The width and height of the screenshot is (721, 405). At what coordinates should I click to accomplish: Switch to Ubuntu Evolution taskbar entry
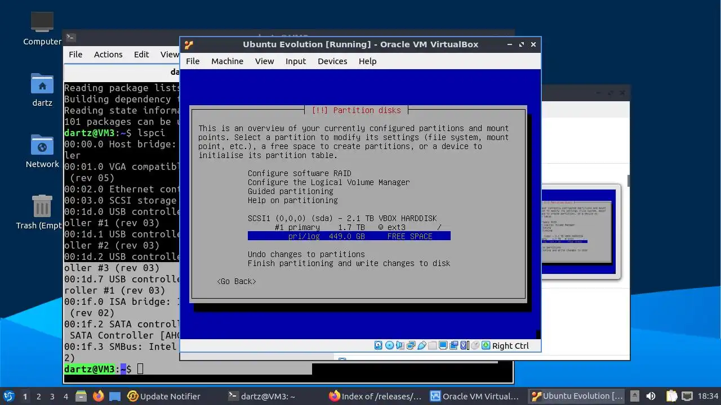coord(577,396)
